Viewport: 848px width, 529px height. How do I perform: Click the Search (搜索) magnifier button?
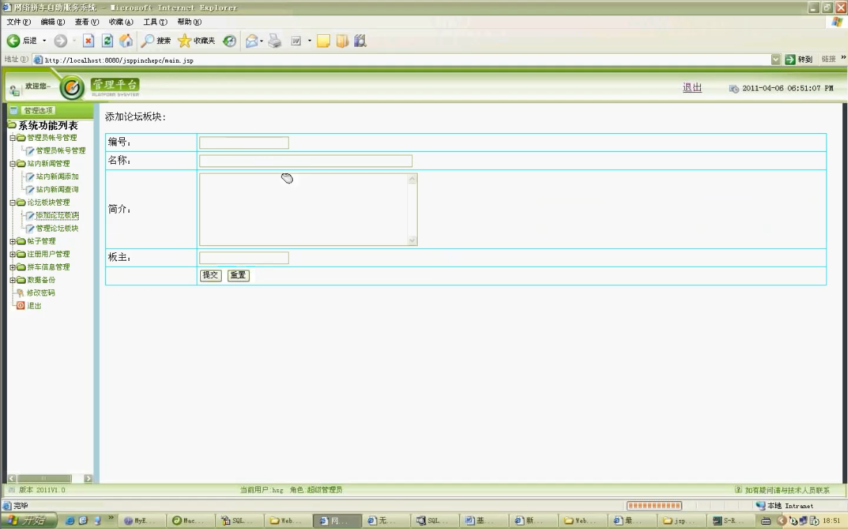(156, 41)
